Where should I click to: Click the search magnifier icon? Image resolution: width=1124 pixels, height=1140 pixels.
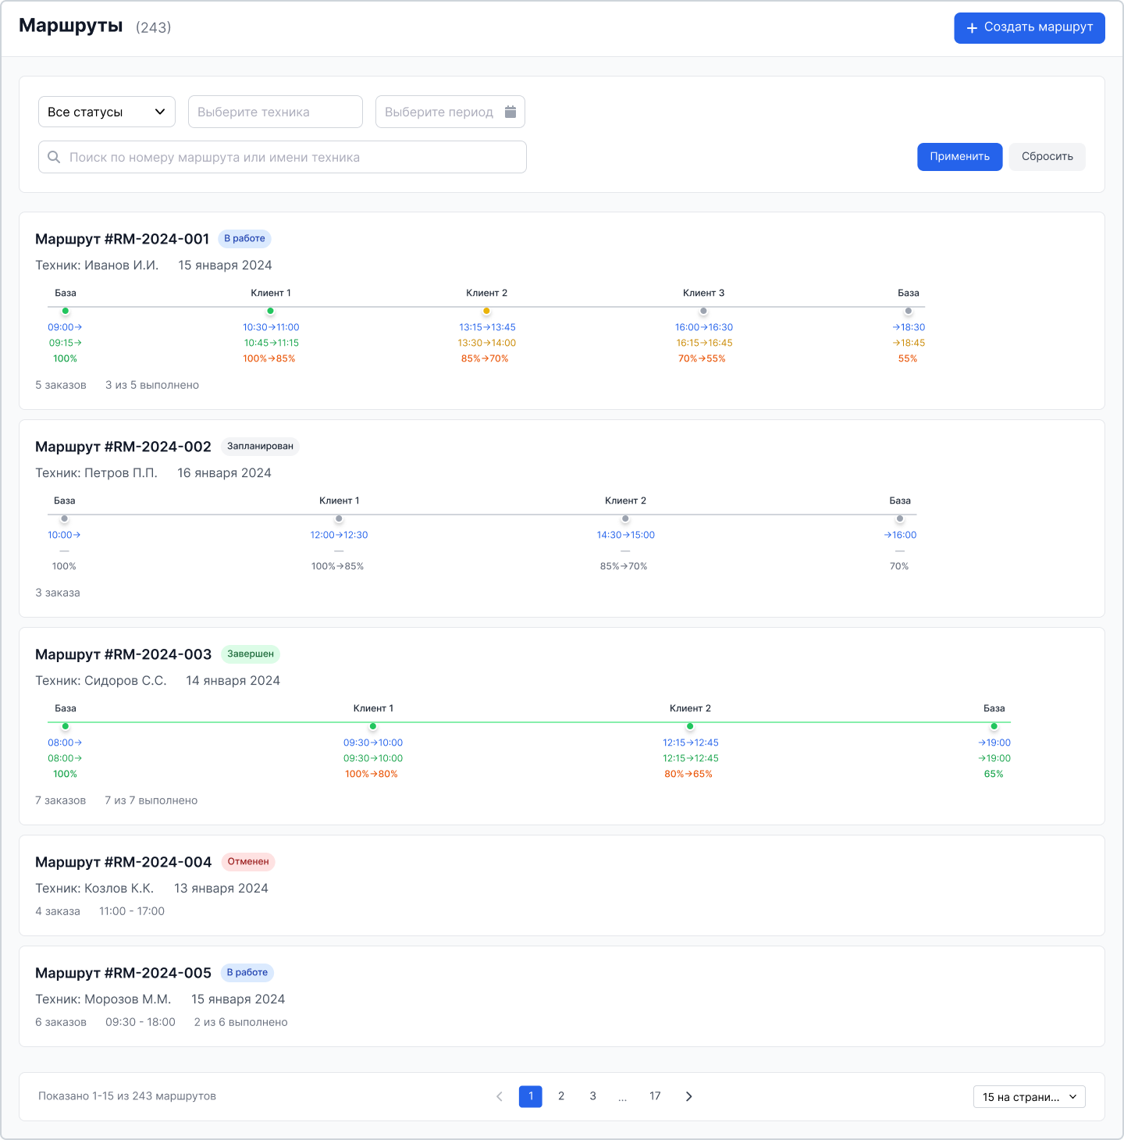click(54, 157)
